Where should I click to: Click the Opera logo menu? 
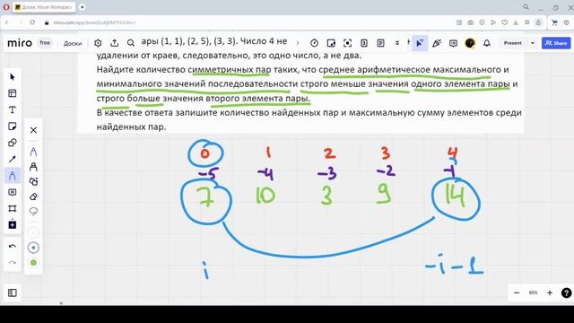[6, 7]
